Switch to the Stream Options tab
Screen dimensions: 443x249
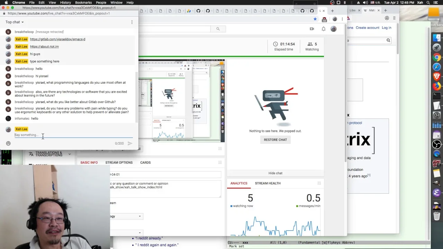pyautogui.click(x=119, y=163)
